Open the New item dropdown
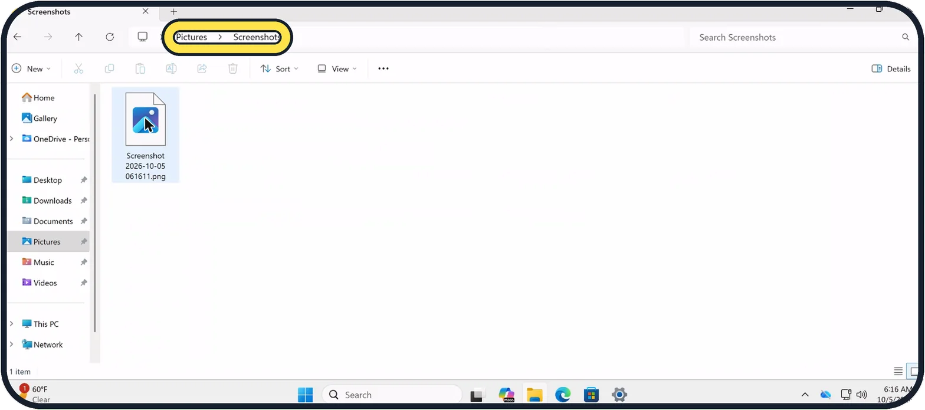925x410 pixels. [x=31, y=68]
